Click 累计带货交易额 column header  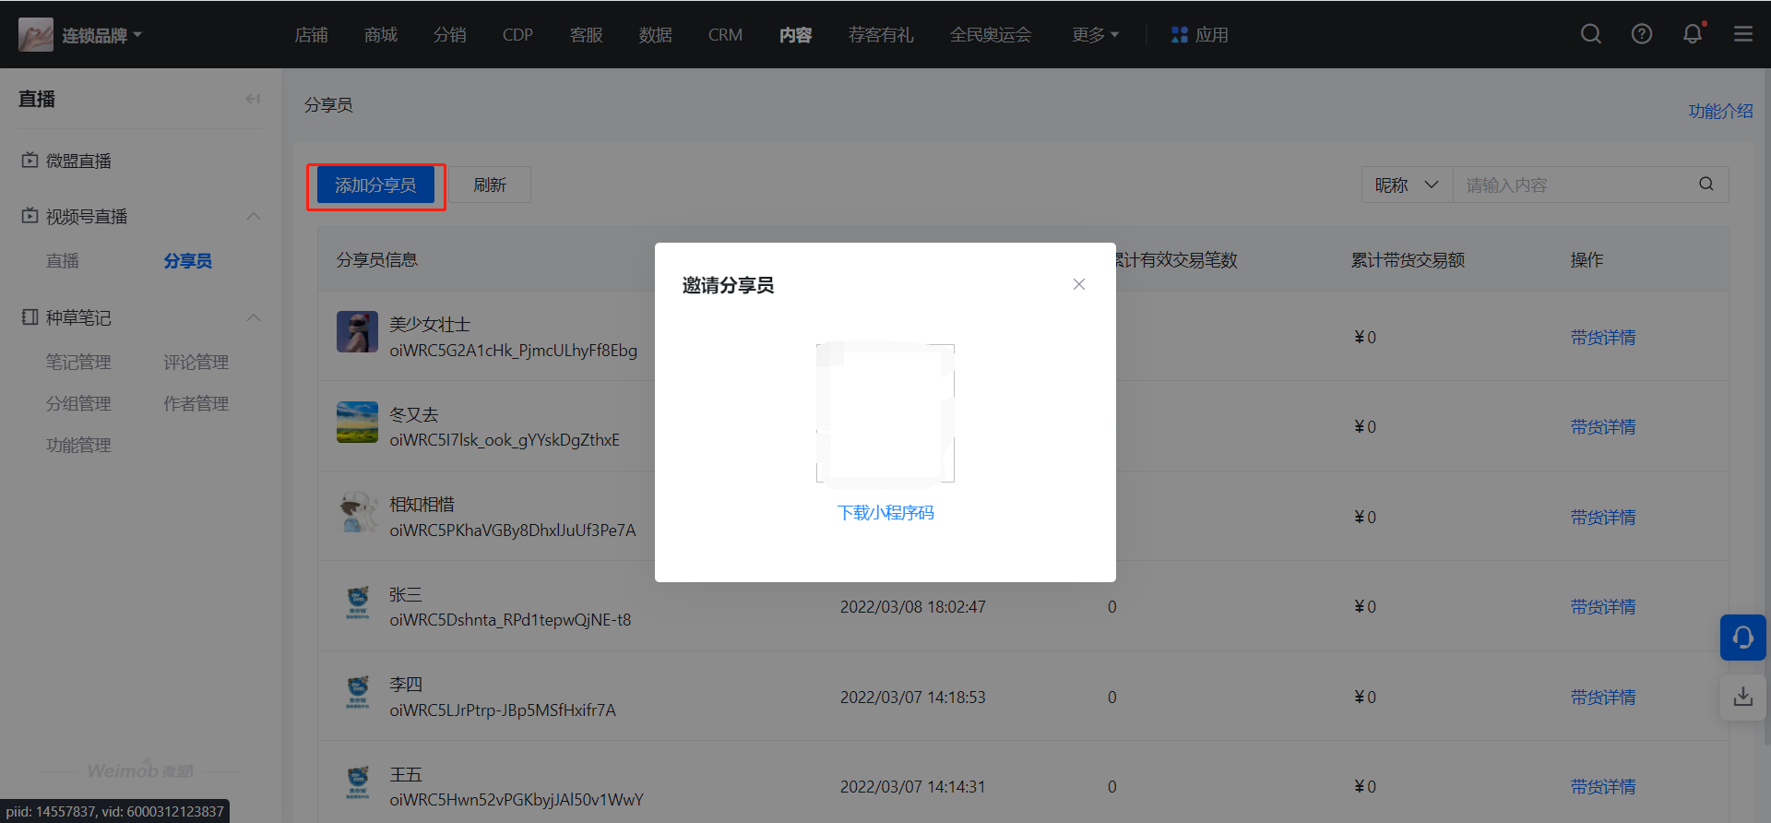point(1408,260)
